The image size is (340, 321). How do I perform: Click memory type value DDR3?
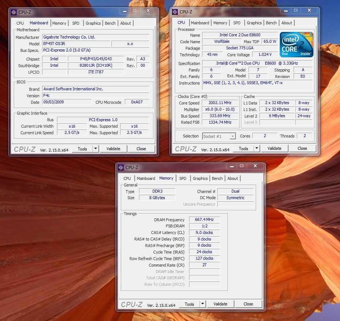tap(157, 191)
